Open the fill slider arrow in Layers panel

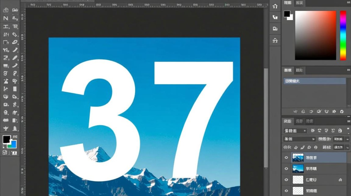(x=347, y=147)
